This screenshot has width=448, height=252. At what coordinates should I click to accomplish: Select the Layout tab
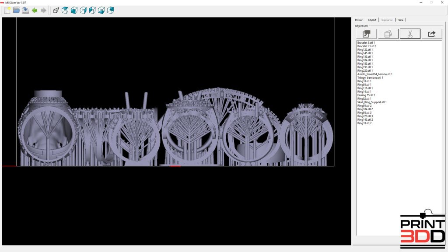point(372,20)
